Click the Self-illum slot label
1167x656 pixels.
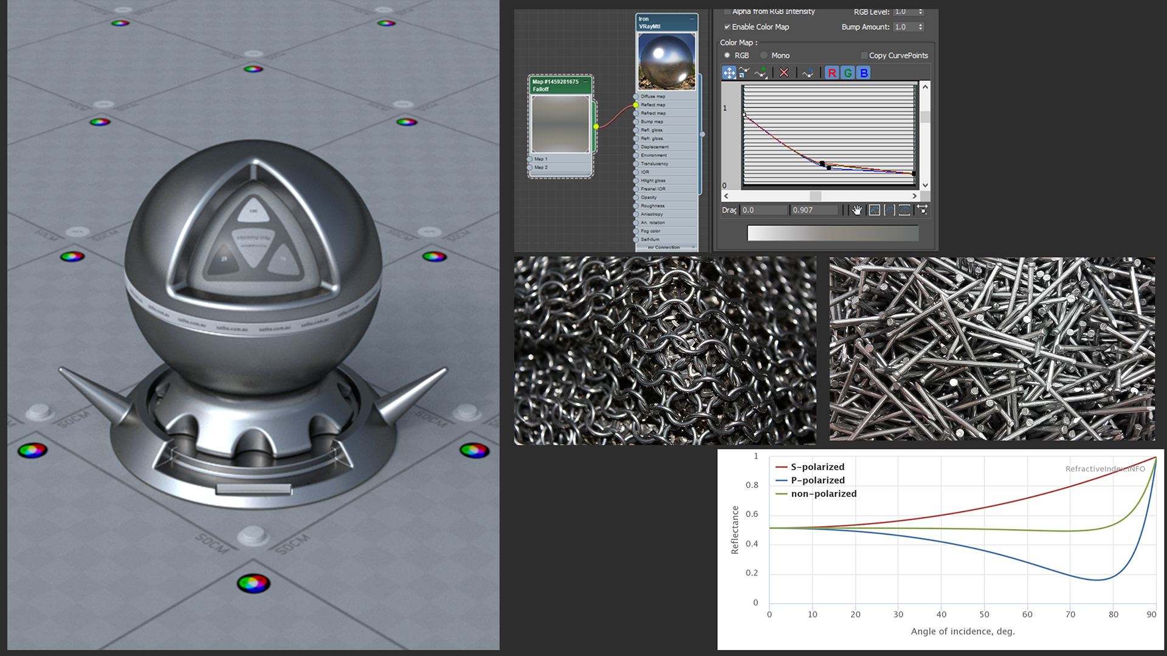[650, 239]
